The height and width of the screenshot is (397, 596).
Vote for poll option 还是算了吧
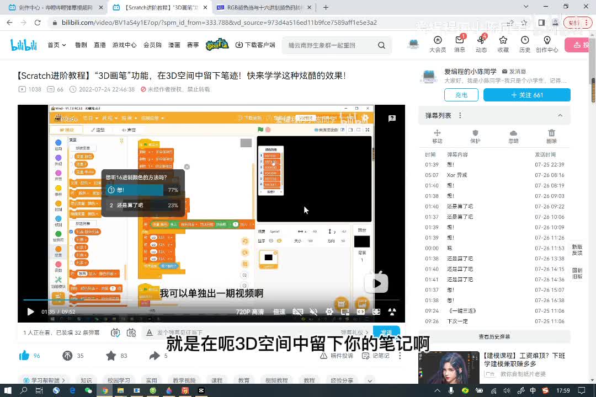[x=143, y=205]
